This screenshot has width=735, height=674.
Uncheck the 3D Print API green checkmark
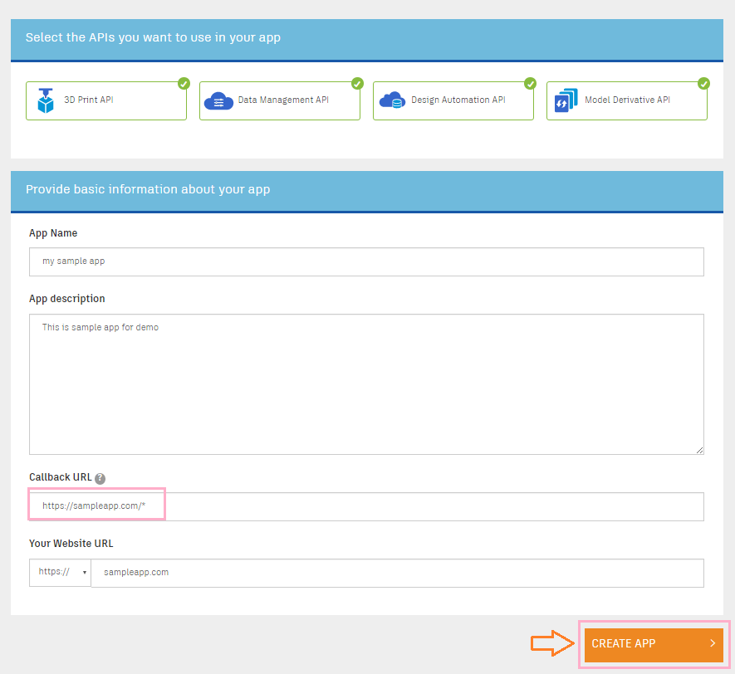click(x=184, y=83)
